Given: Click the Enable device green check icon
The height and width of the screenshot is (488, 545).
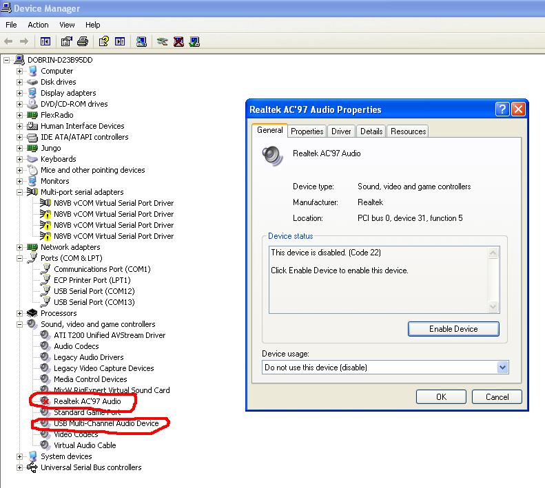Looking at the screenshot, I should (x=194, y=42).
